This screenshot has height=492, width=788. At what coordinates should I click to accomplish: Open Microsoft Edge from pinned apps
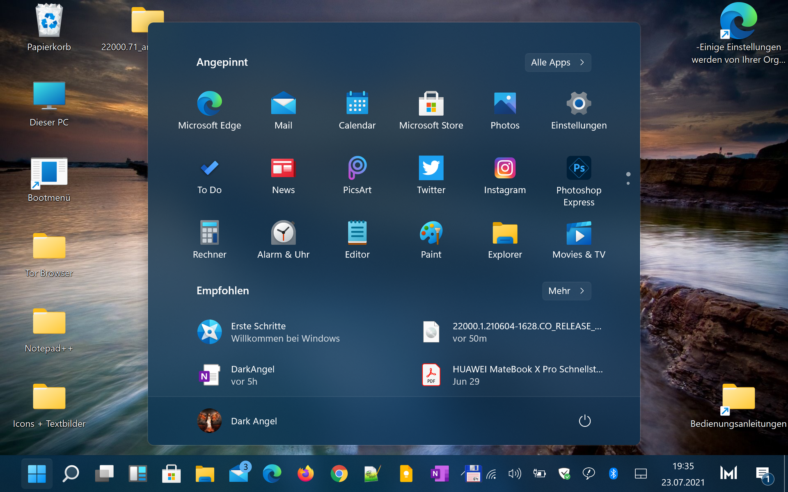click(x=209, y=110)
